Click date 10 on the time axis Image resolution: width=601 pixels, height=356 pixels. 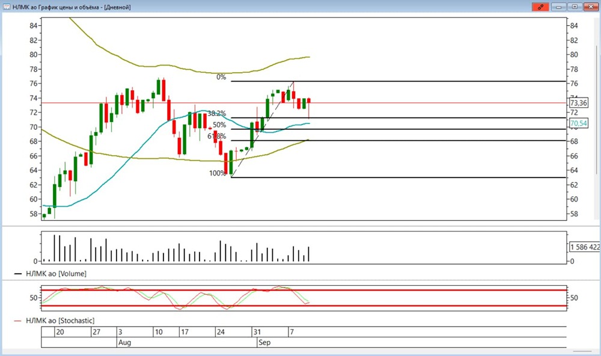(158, 332)
